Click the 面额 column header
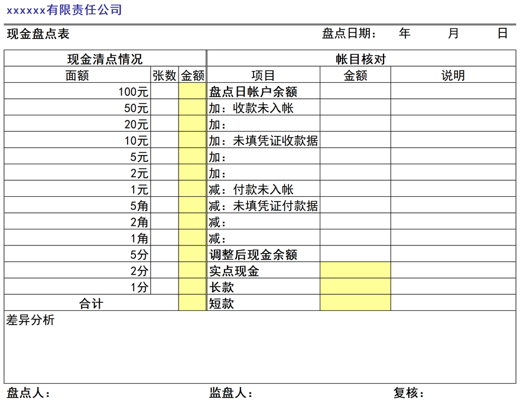Image resolution: width=520 pixels, height=402 pixels. [x=77, y=75]
